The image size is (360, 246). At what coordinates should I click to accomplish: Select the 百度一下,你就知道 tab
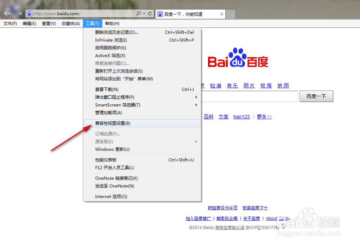point(190,14)
